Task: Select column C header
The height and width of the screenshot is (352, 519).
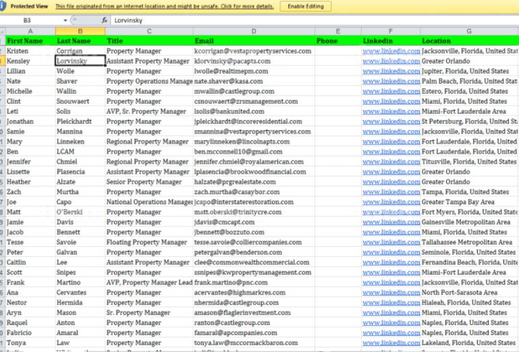Action: pyautogui.click(x=149, y=32)
